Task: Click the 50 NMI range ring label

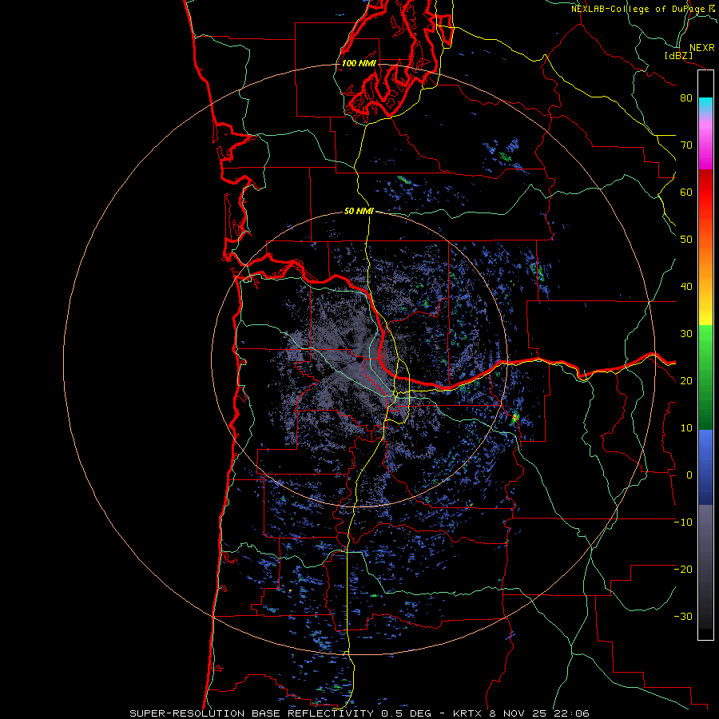Action: (359, 212)
